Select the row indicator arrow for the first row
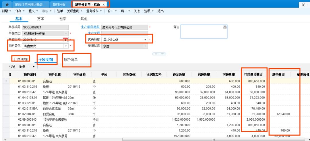 tap(6, 81)
